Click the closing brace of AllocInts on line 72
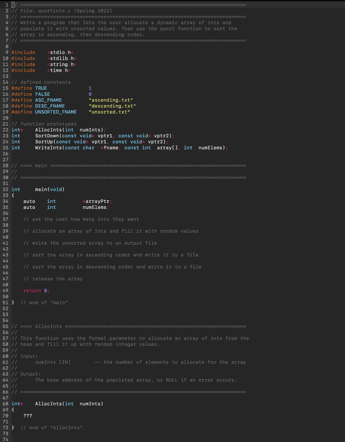 [x=12, y=427]
